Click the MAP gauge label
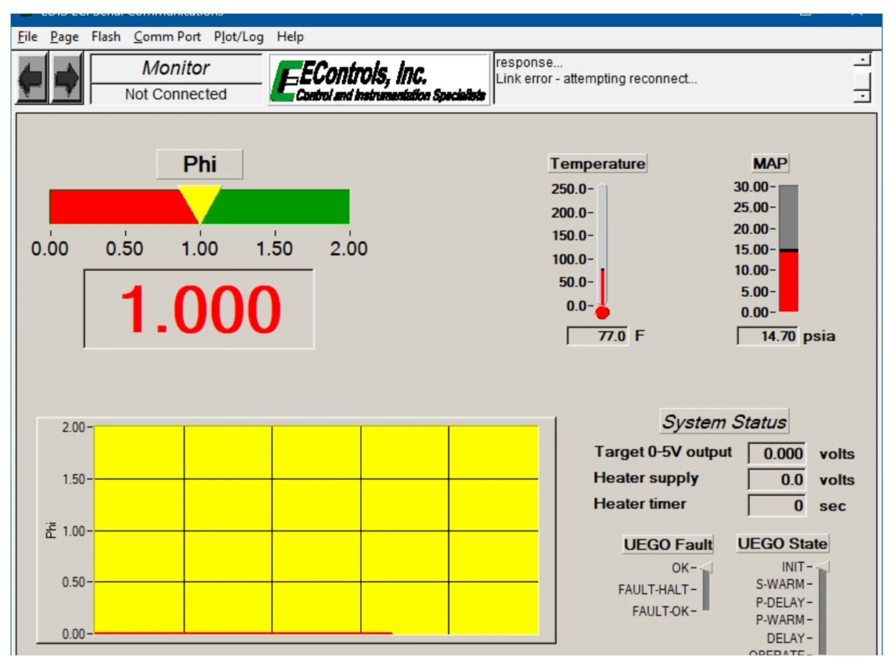This screenshot has width=894, height=670. (x=770, y=162)
